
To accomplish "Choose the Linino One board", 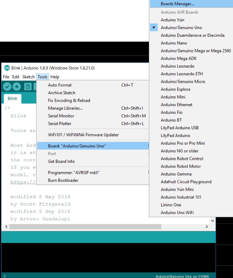I will coord(191,205).
